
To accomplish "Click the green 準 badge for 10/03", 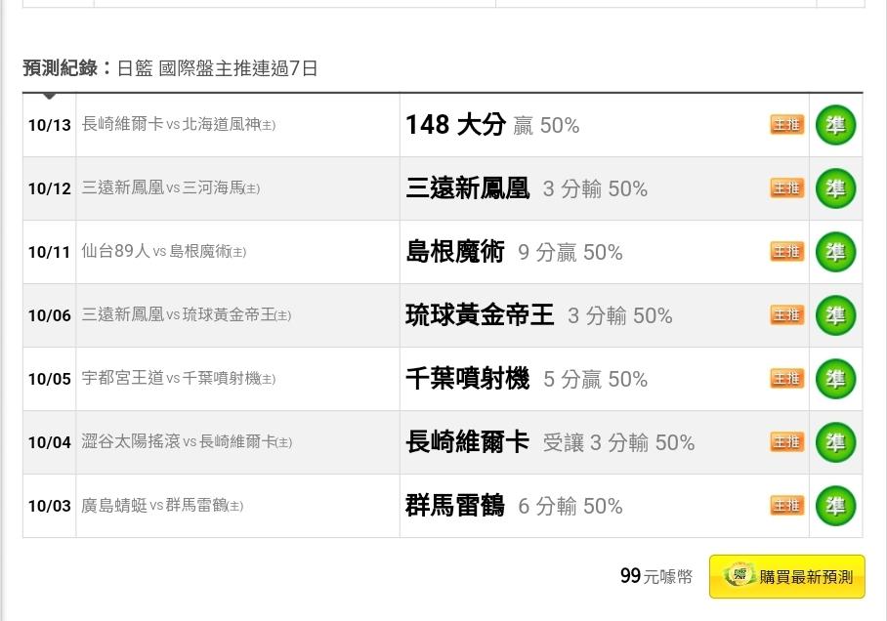I will point(835,506).
